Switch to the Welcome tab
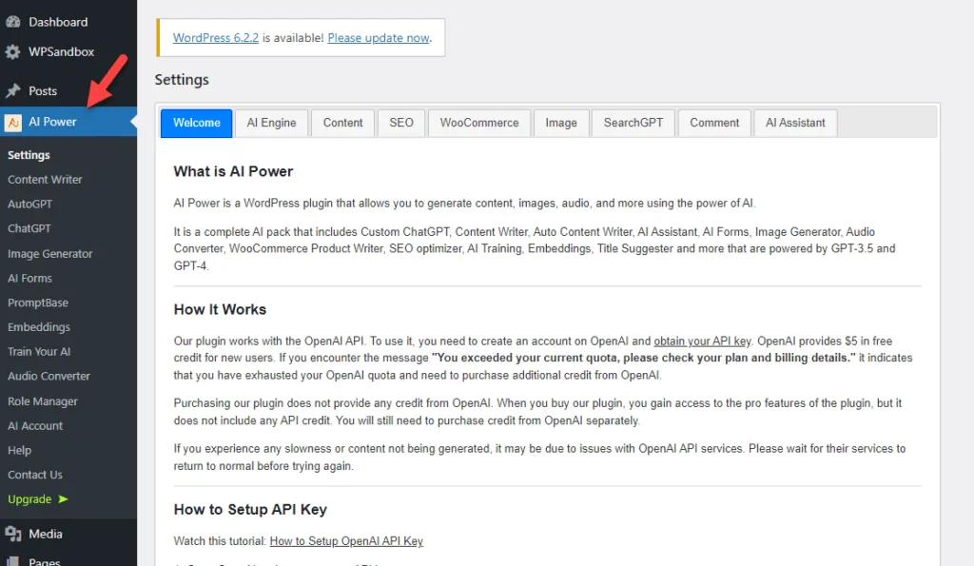The image size is (974, 566). [x=196, y=123]
